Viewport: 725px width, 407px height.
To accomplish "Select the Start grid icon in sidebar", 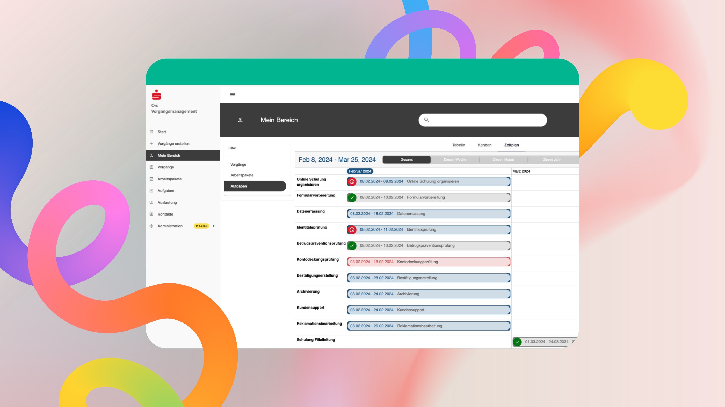I will 151,132.
